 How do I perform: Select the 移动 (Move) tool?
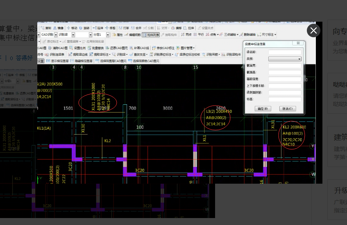coord(72,28)
